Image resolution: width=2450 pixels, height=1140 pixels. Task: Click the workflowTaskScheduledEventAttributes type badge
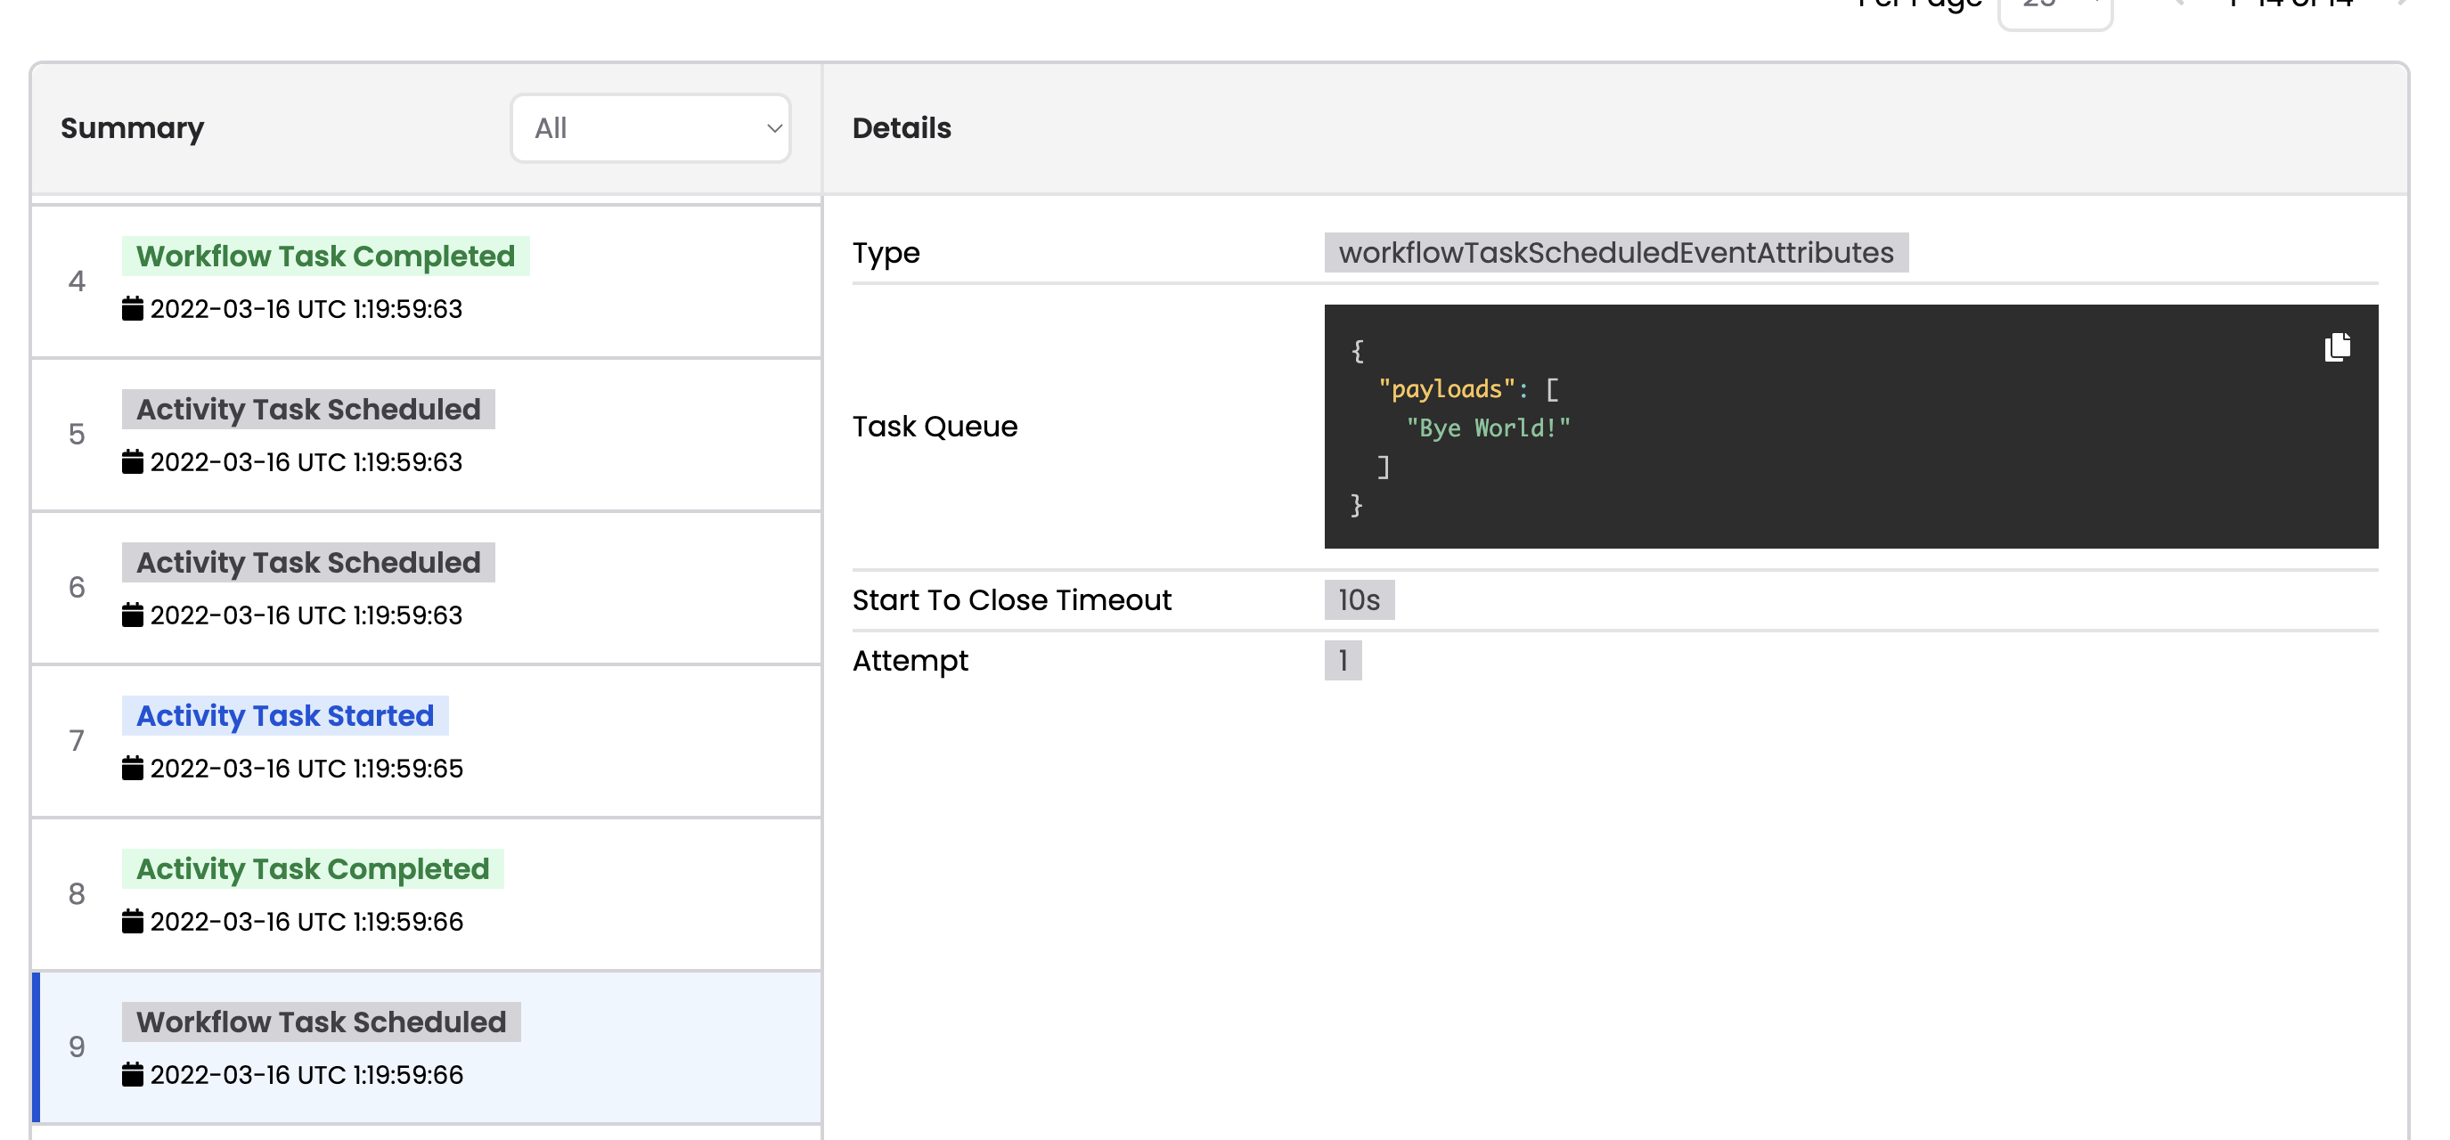[x=1616, y=253]
